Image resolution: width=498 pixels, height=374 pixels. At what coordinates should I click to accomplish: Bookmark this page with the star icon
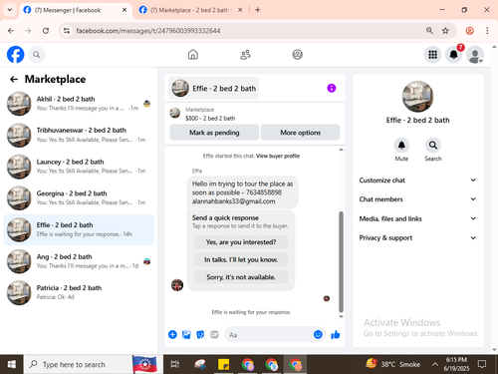445,31
